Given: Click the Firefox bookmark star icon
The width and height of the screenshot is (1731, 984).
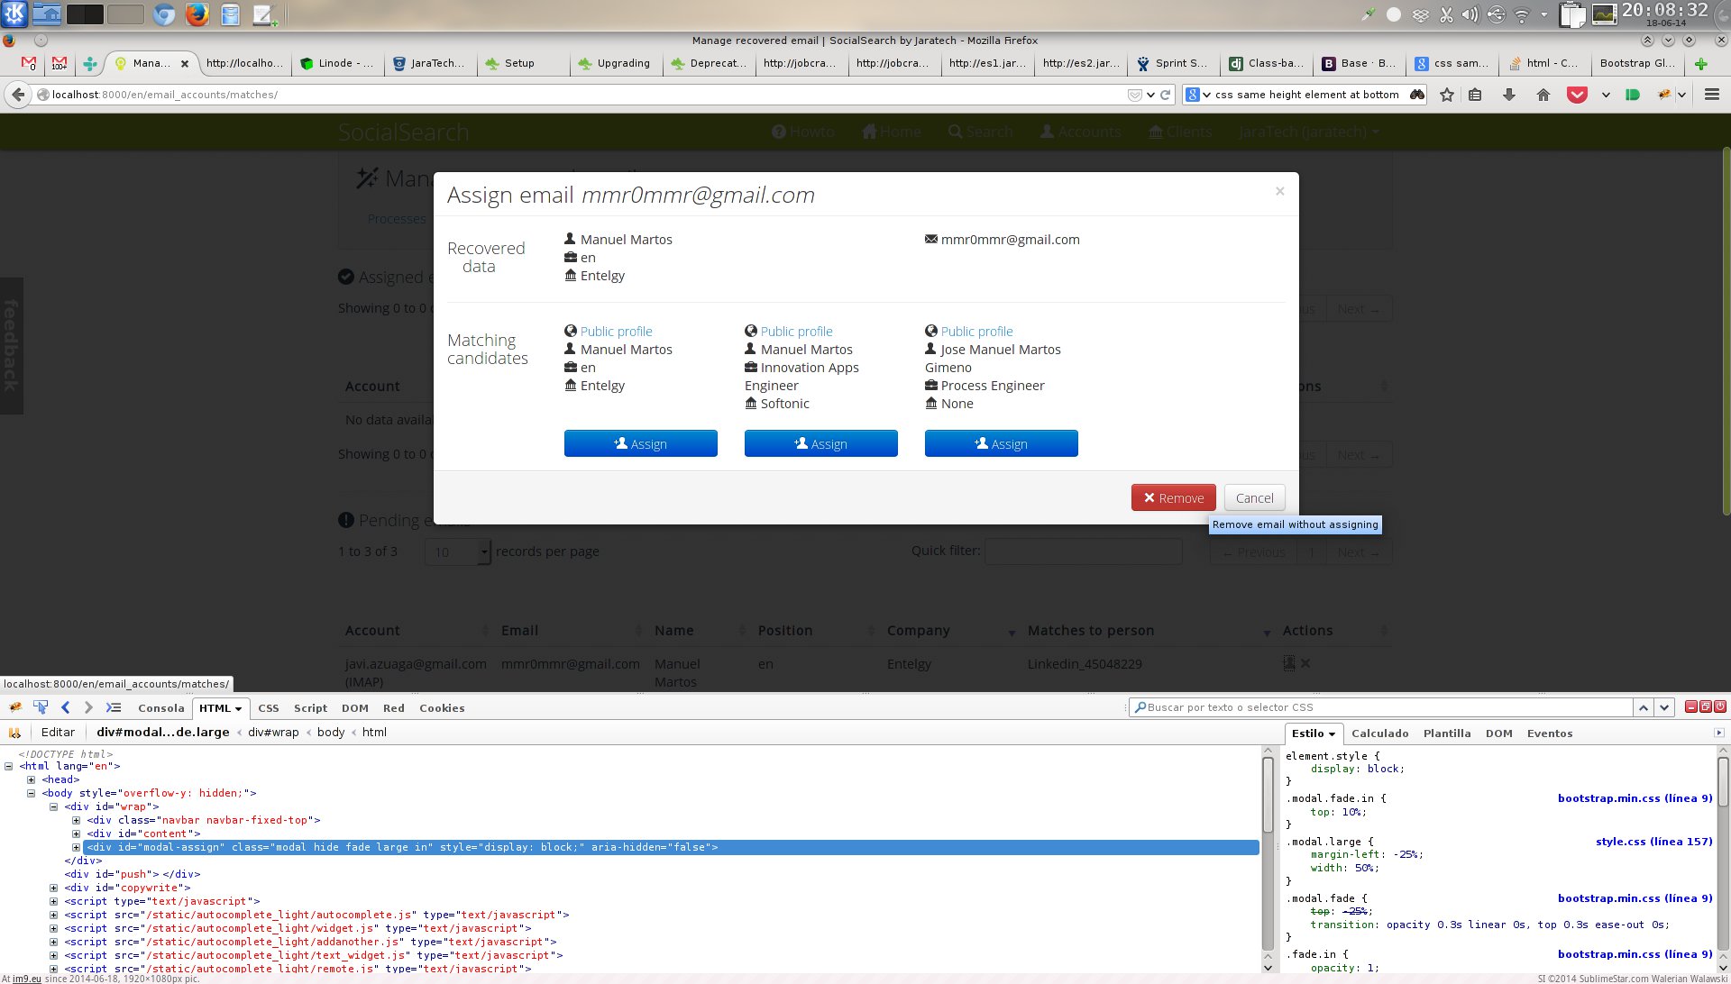Looking at the screenshot, I should click(x=1447, y=95).
